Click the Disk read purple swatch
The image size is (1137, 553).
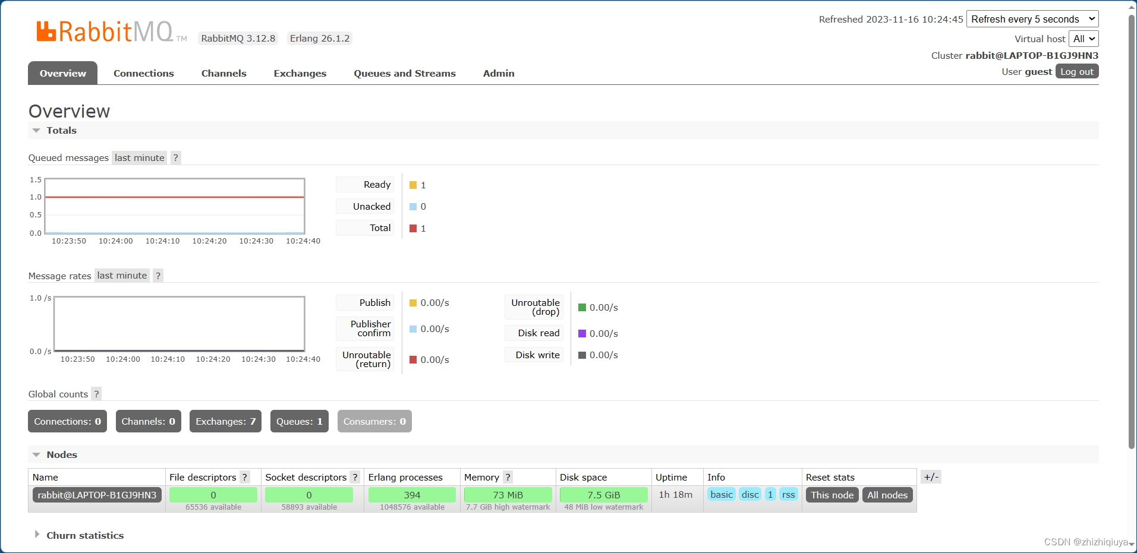click(x=582, y=334)
